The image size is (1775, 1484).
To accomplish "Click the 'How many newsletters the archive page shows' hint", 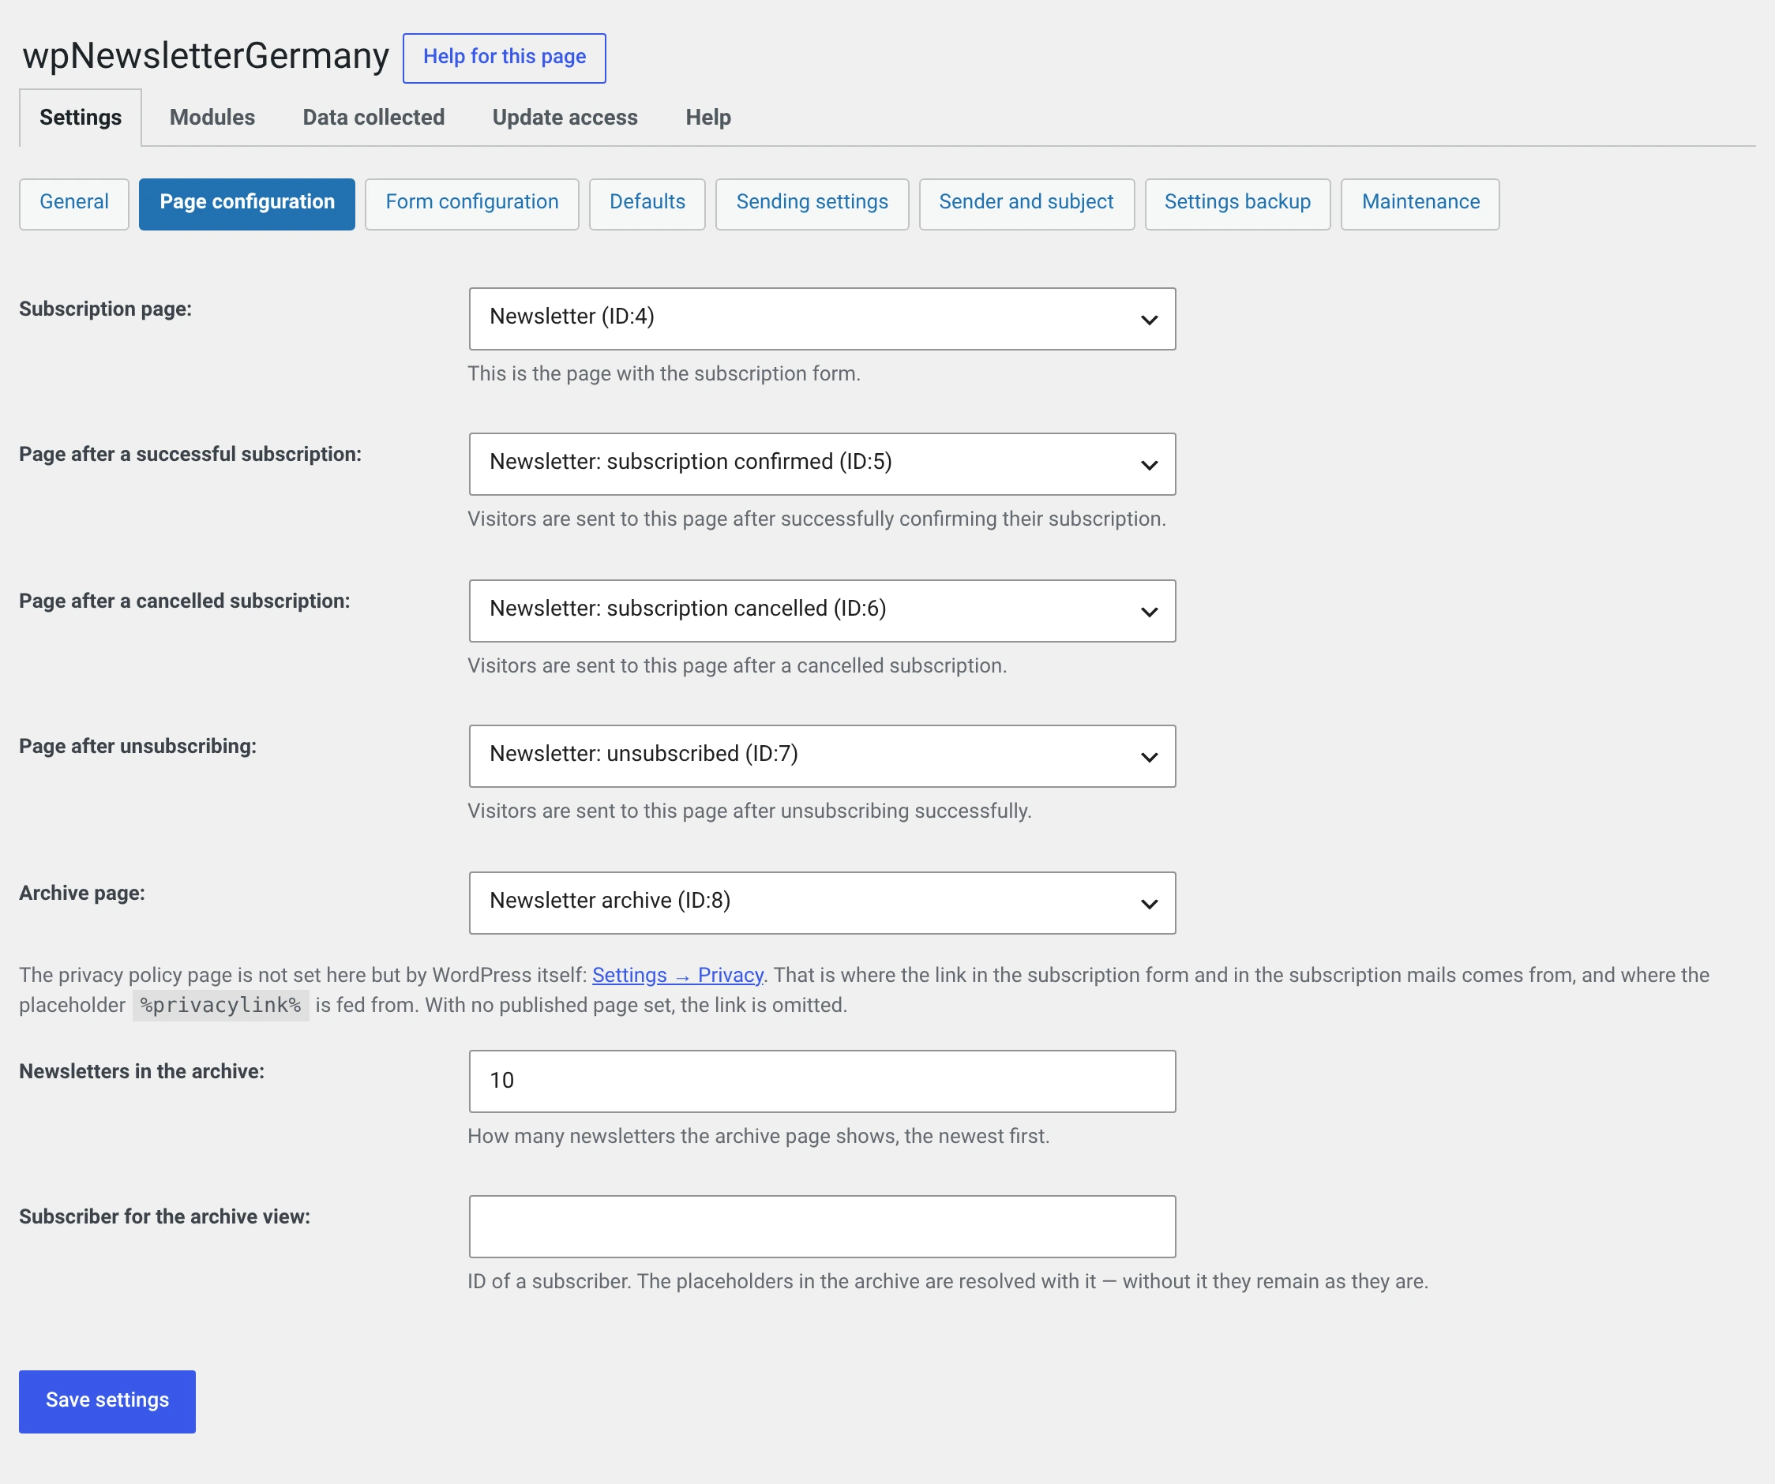I will pos(759,1136).
